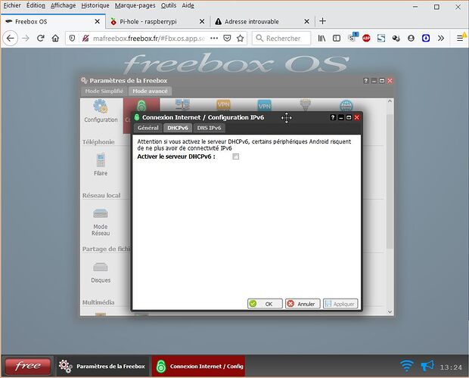
Task: Open the page actions three-dot menu
Action: coord(214,39)
